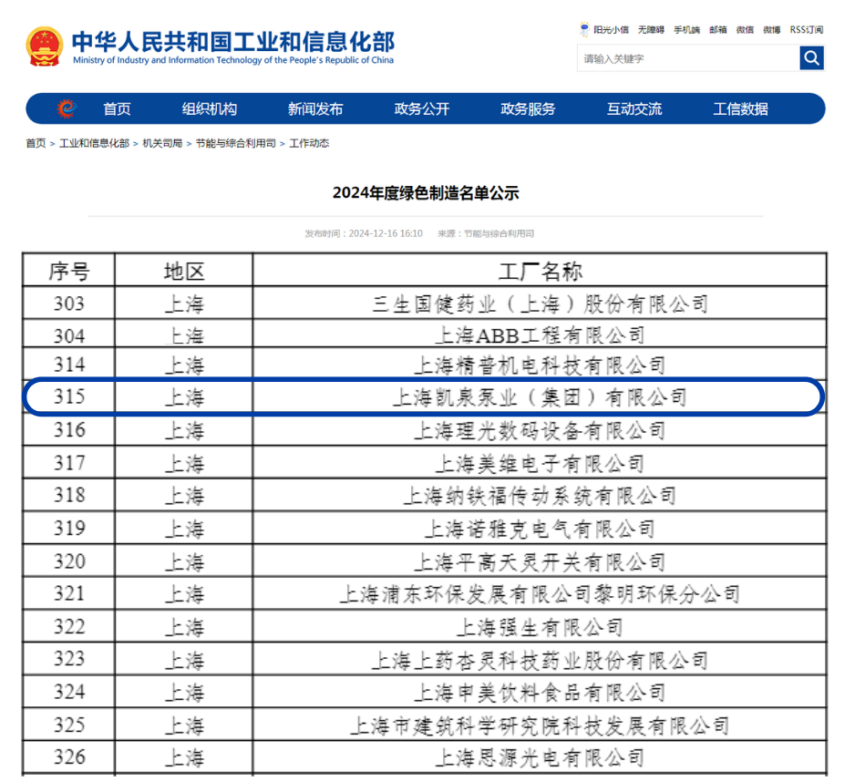The height and width of the screenshot is (782, 855).
Task: Click the national emblem logo at top left
Action: [x=43, y=46]
